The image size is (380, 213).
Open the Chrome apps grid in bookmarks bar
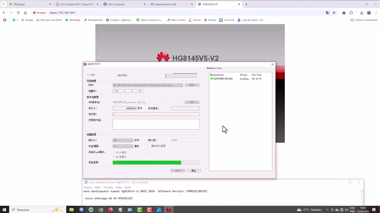4,20
